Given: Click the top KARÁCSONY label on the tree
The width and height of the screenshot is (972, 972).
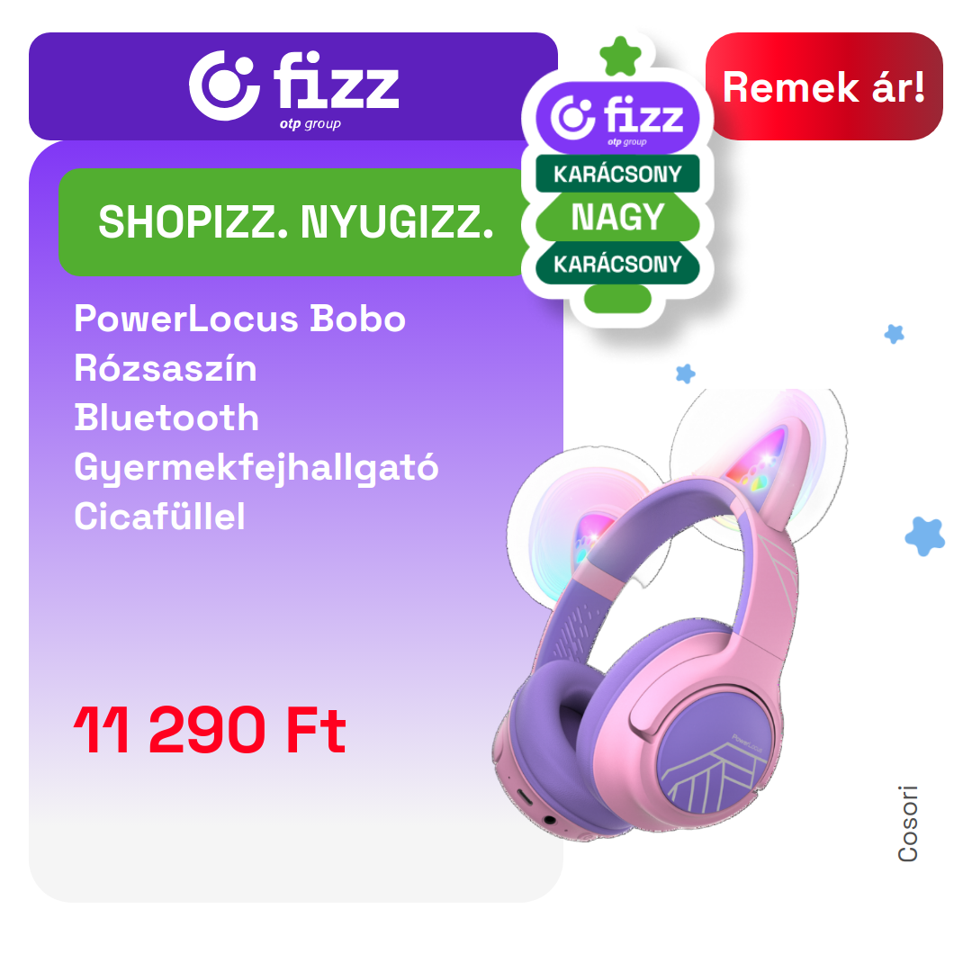Looking at the screenshot, I should click(x=617, y=174).
